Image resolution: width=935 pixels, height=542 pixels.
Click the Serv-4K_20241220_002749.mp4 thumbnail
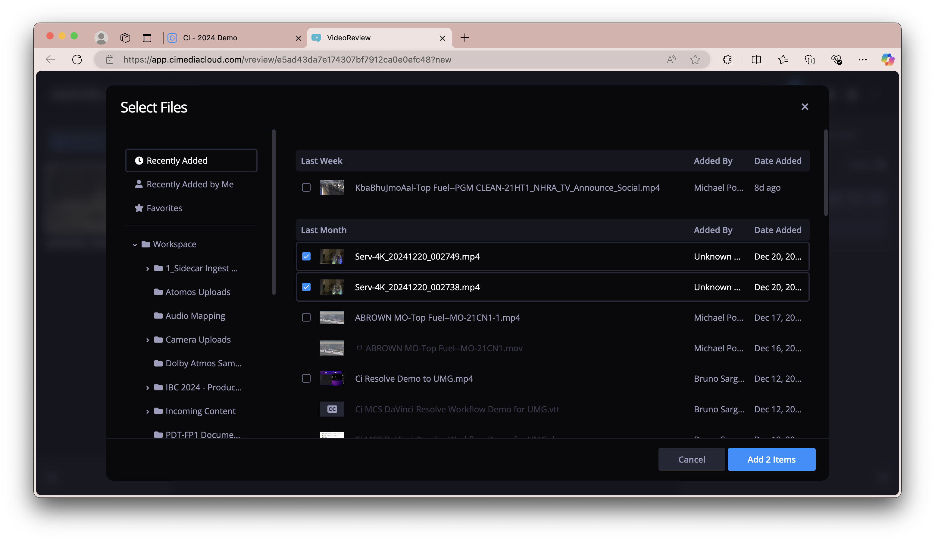point(332,256)
